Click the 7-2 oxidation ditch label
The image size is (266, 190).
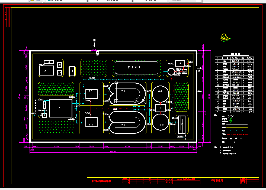(123, 125)
